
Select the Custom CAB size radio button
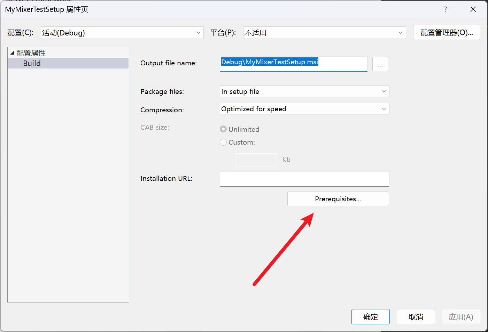coord(223,142)
